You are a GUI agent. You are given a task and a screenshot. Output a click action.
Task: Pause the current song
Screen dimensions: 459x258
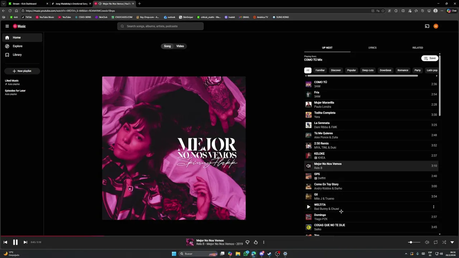pyautogui.click(x=15, y=242)
